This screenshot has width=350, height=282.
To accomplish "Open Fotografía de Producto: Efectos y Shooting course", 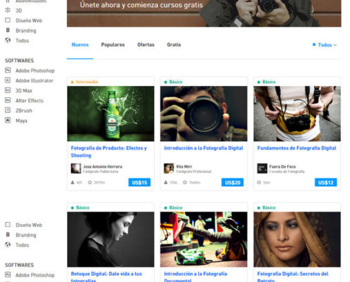I will (x=109, y=152).
